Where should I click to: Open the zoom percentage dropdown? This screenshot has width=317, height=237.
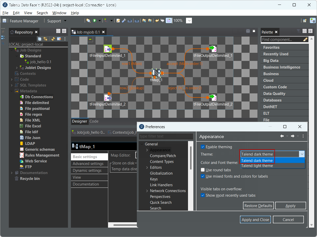pyautogui.click(x=189, y=21)
